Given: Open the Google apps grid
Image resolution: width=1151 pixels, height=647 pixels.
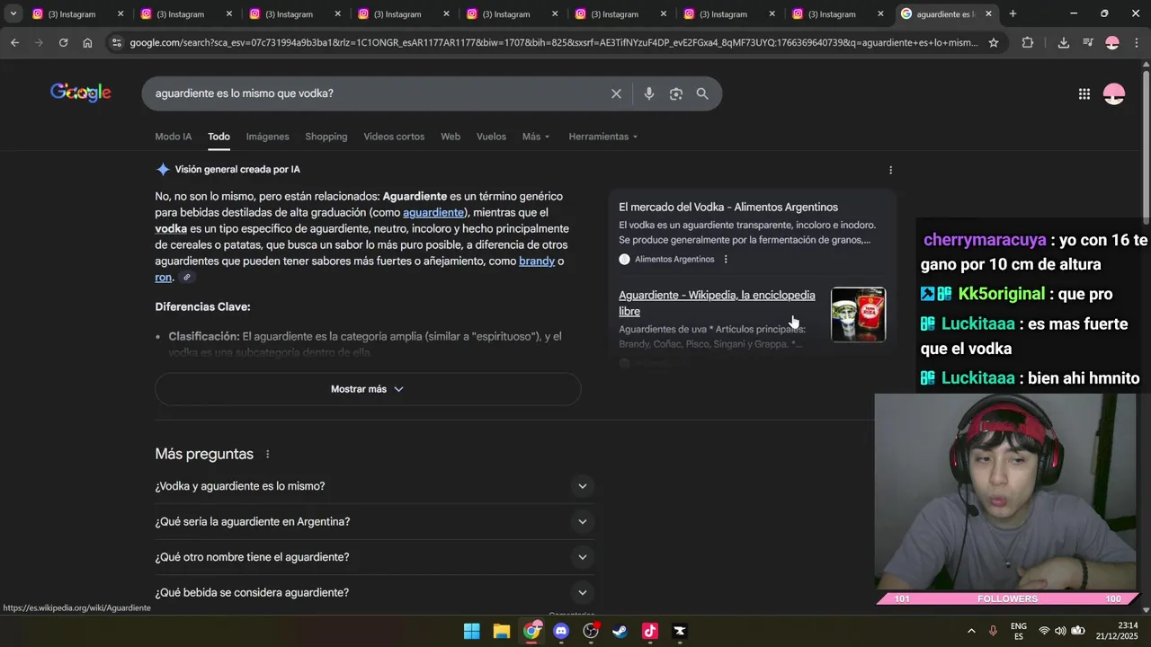Looking at the screenshot, I should click(x=1084, y=93).
